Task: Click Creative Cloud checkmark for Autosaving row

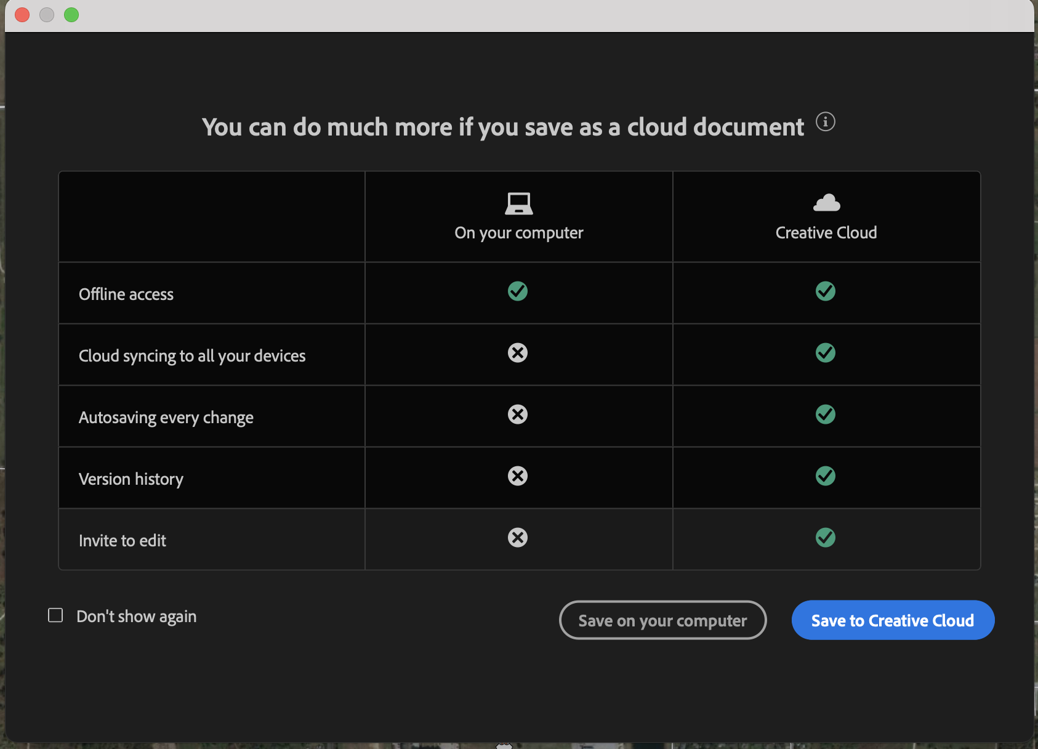Action: (x=826, y=415)
